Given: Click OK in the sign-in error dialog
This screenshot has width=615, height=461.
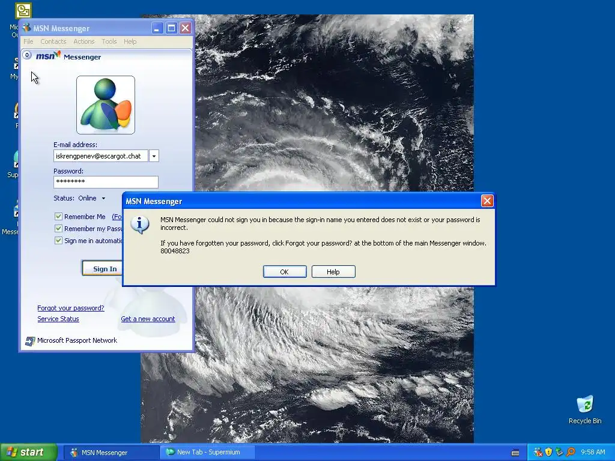Looking at the screenshot, I should [285, 272].
